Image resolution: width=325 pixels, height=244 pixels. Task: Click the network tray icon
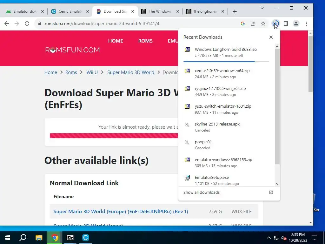[x=276, y=238]
